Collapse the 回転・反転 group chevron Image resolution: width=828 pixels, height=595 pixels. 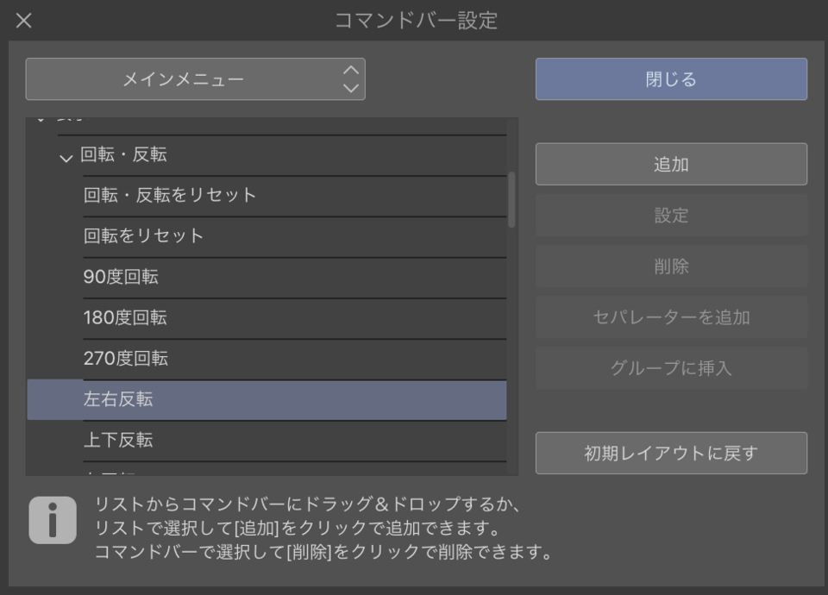[66, 157]
